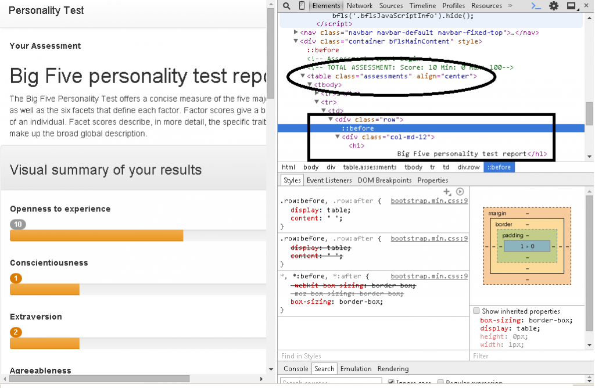Show more DevTools panels with the chevron
The height and width of the screenshot is (388, 595).
pos(510,6)
